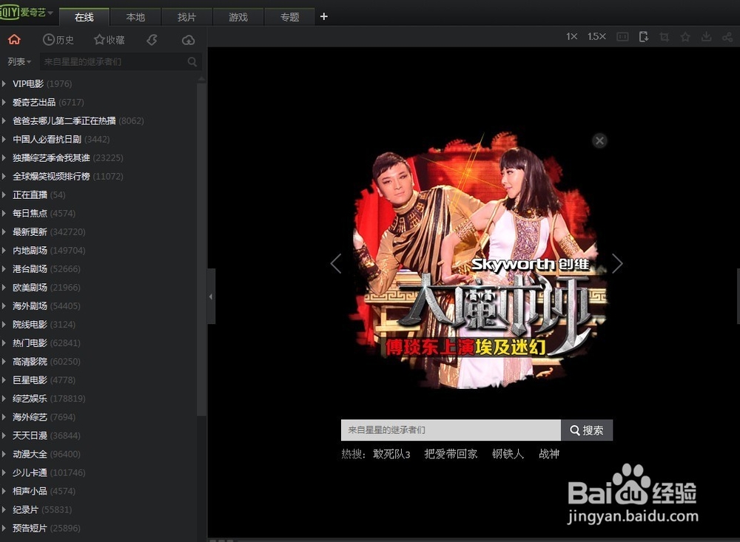The image size is (740, 542).
Task: Select the 海外综艺 list row
Action: pyautogui.click(x=98, y=417)
